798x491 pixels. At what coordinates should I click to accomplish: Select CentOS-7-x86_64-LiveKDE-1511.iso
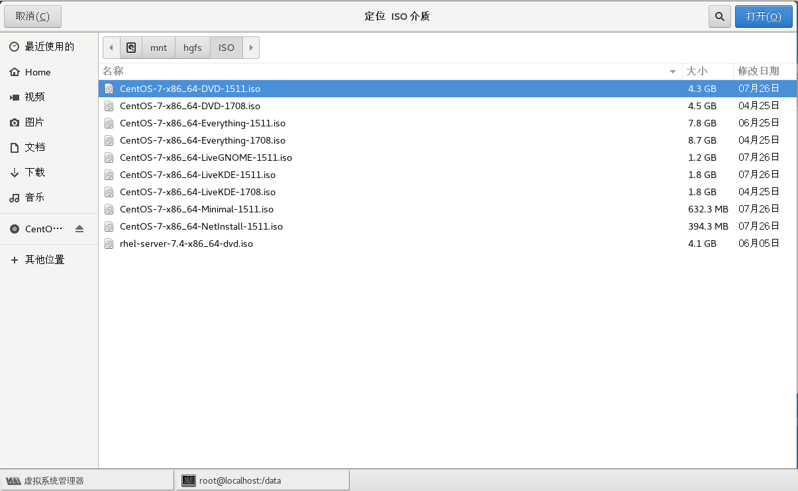point(448,175)
